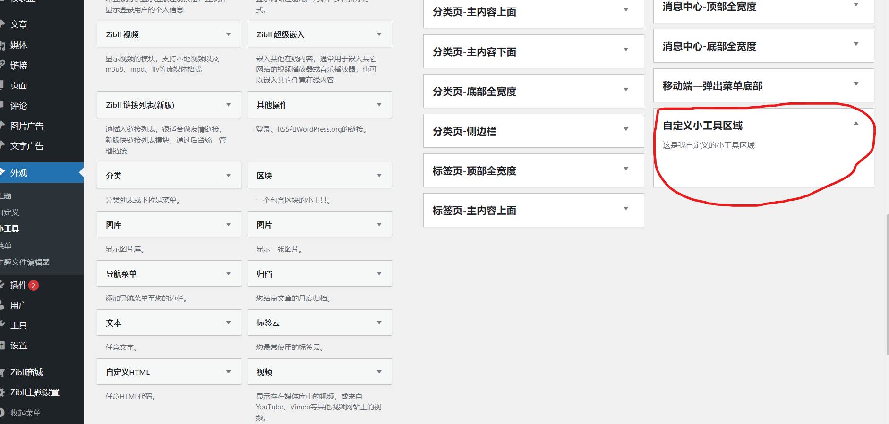Select 外观 in the admin menu
This screenshot has height=424, width=889.
(x=19, y=173)
